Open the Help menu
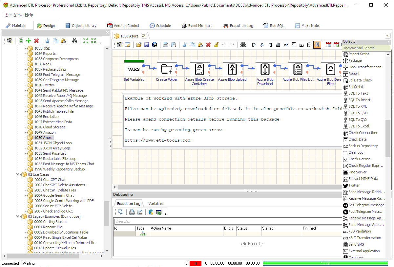 tap(29, 15)
